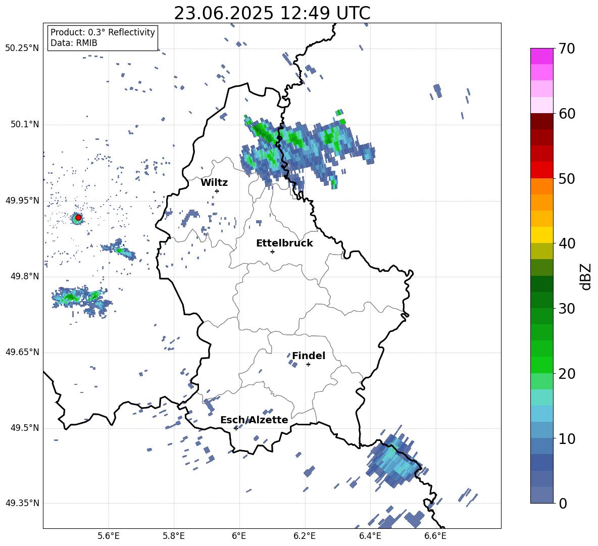Click the magenta top colorbar segment
Screen dimensions: 598x546
[542, 57]
